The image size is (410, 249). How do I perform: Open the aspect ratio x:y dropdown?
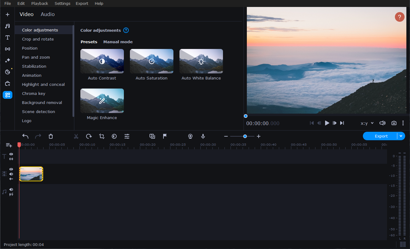367,123
